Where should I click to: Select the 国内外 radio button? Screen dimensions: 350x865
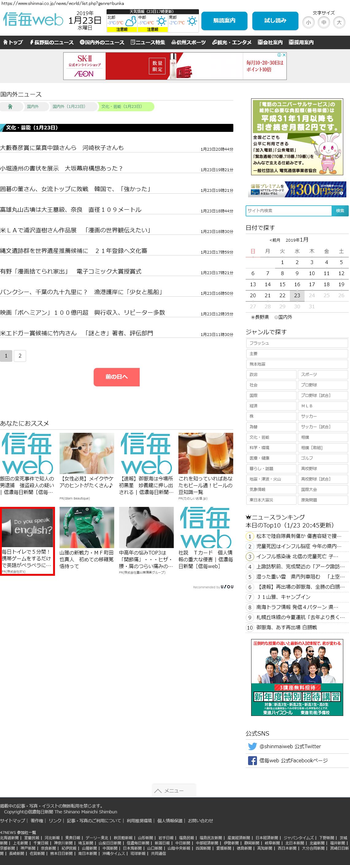(276, 317)
